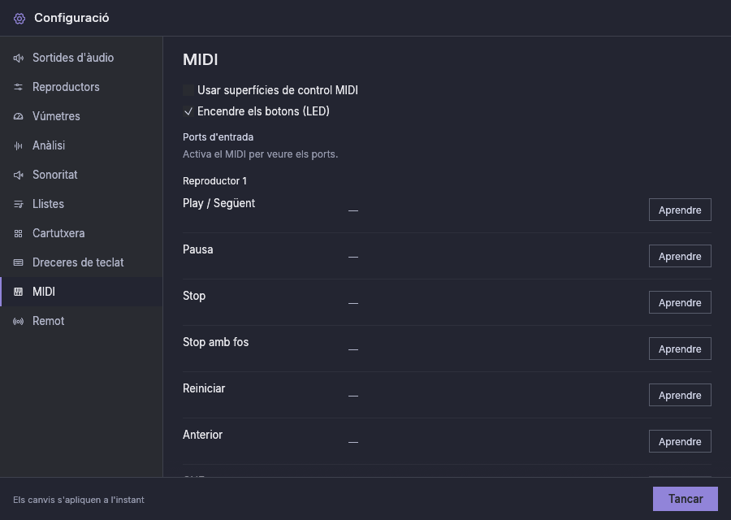Click the Pausa row label
This screenshot has width=731, height=520.
click(x=197, y=249)
